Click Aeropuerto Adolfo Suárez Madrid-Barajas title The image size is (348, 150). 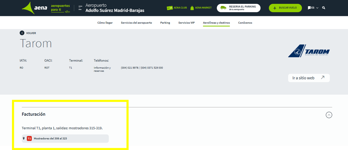[115, 8]
